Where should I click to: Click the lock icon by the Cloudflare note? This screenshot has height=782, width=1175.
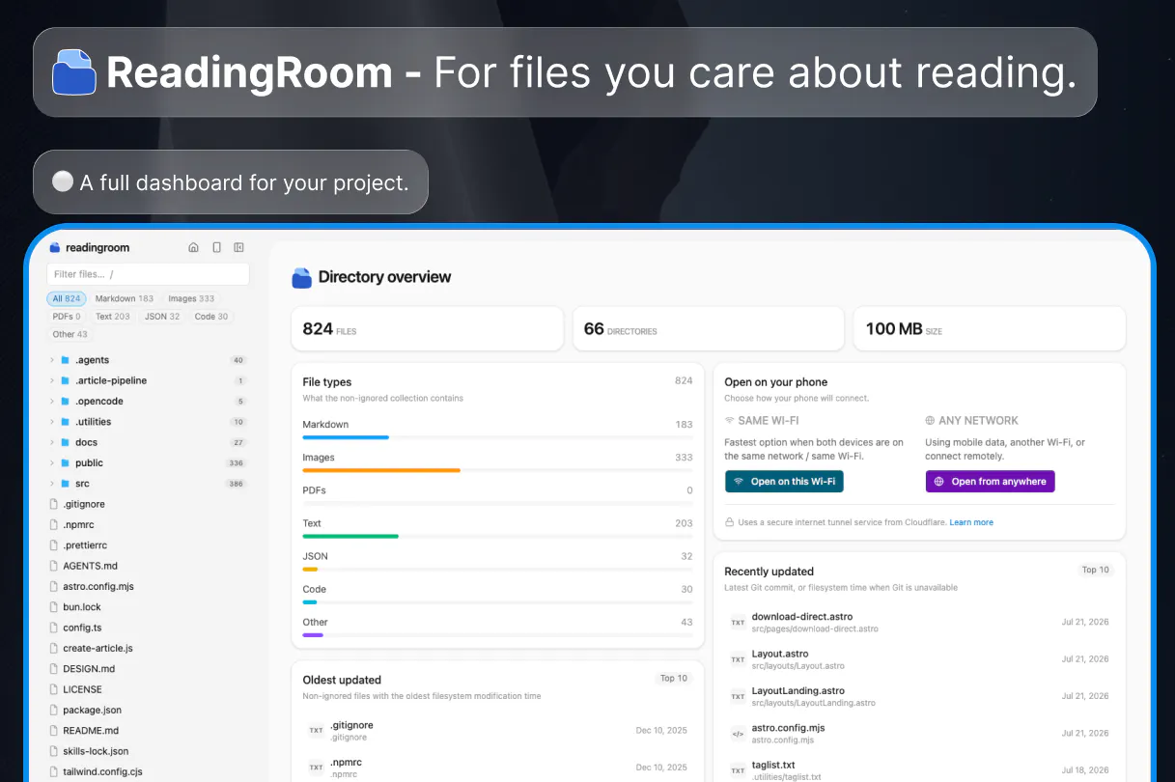pos(730,522)
